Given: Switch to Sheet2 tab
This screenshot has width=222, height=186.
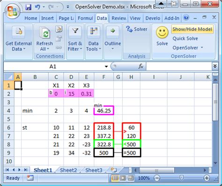Looking at the screenshot, I should click(x=68, y=170).
